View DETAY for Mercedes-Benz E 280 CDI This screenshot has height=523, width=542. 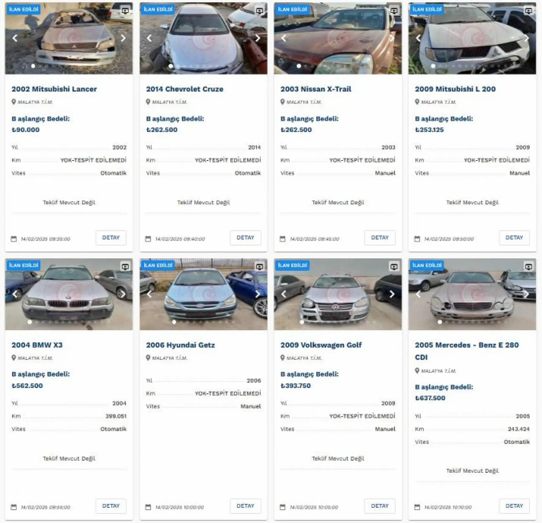pyautogui.click(x=514, y=506)
